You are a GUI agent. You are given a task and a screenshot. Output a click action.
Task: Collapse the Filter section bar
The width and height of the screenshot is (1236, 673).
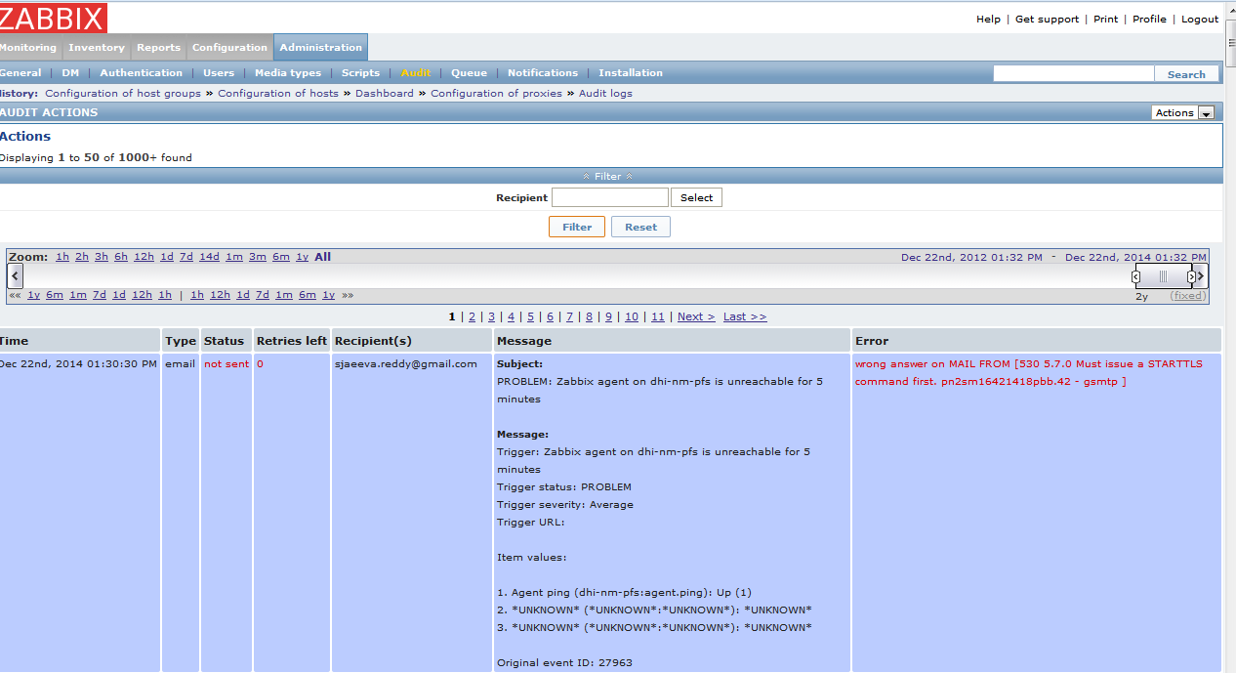(607, 176)
